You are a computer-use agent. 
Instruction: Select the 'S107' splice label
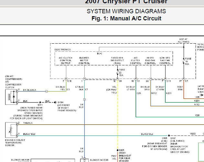pos(173,138)
